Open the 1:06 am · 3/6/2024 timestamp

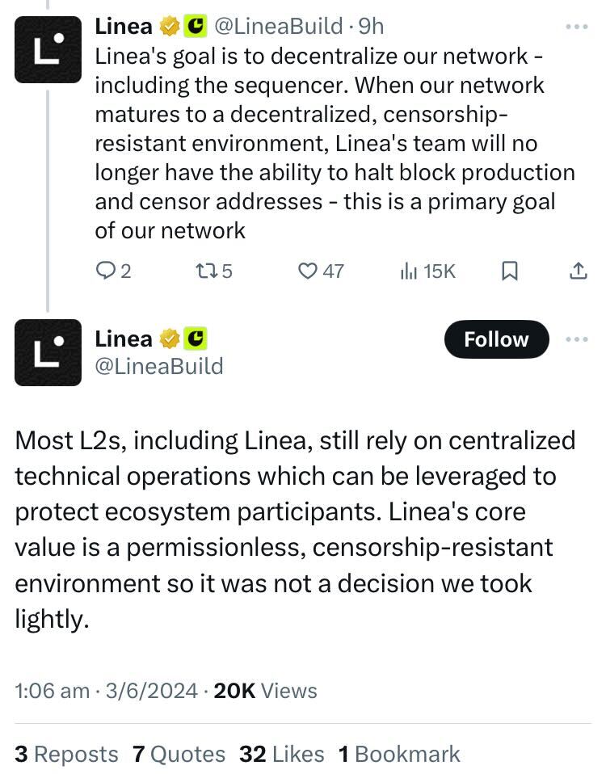(106, 690)
